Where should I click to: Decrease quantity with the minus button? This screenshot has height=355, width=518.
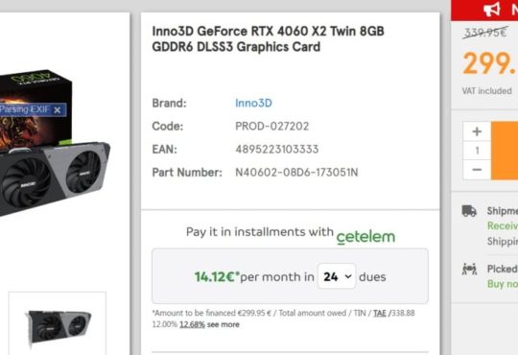(477, 170)
